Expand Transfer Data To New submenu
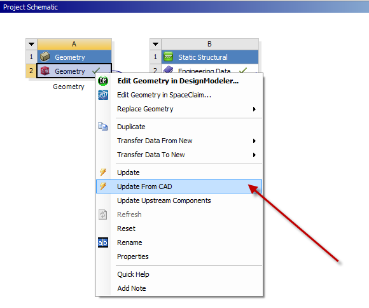 (254, 155)
